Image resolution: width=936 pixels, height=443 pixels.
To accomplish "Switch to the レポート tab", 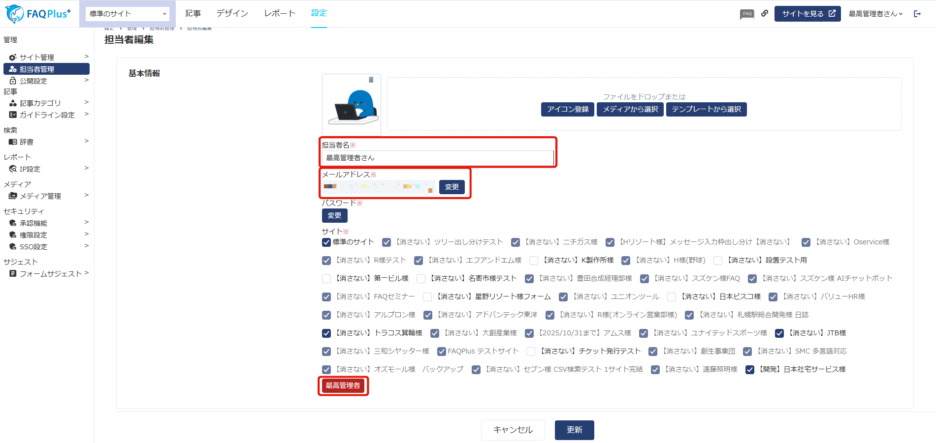I will (280, 13).
